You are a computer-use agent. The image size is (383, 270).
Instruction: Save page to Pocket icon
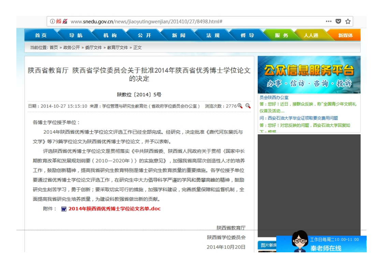coord(338,21)
